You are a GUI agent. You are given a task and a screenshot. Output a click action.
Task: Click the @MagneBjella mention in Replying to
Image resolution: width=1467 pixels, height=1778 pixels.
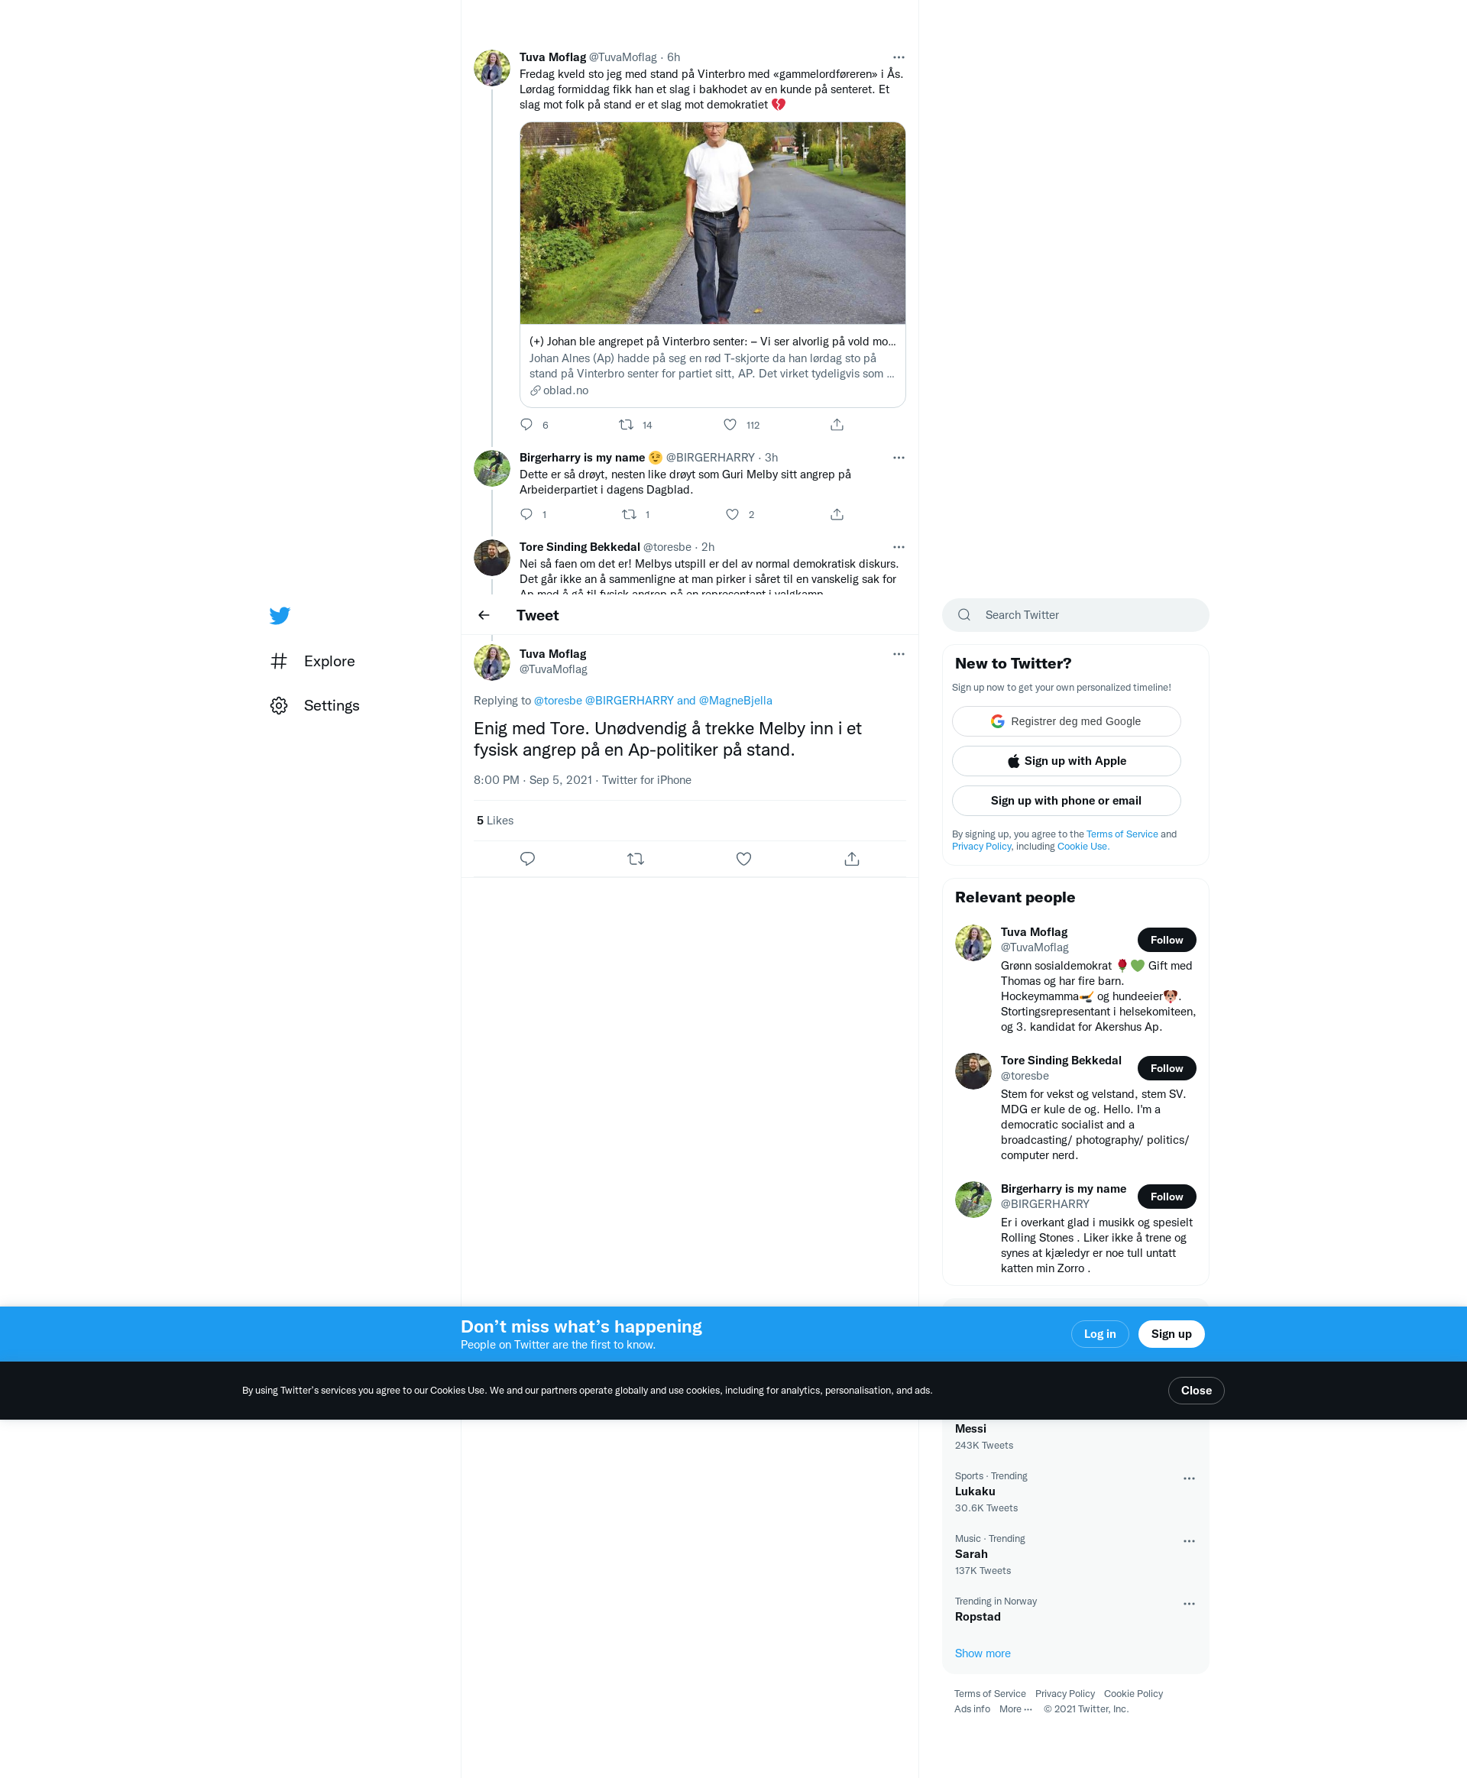click(x=735, y=701)
